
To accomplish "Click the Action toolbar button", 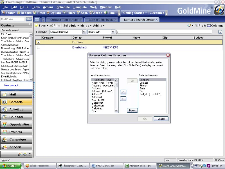I will [96, 13].
